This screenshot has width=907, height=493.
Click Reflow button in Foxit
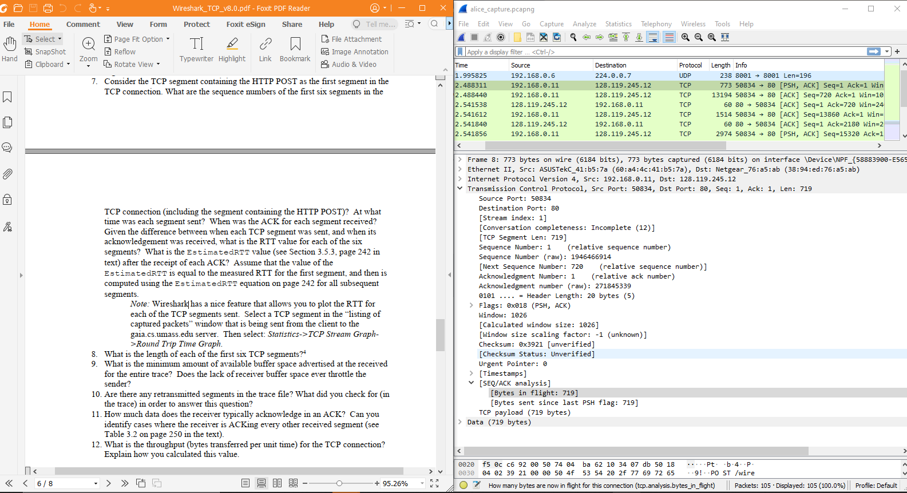click(120, 51)
